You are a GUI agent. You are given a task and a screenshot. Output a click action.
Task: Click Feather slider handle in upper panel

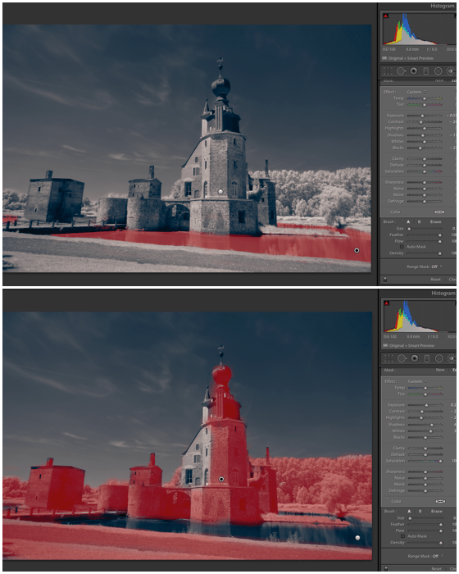[x=439, y=235]
